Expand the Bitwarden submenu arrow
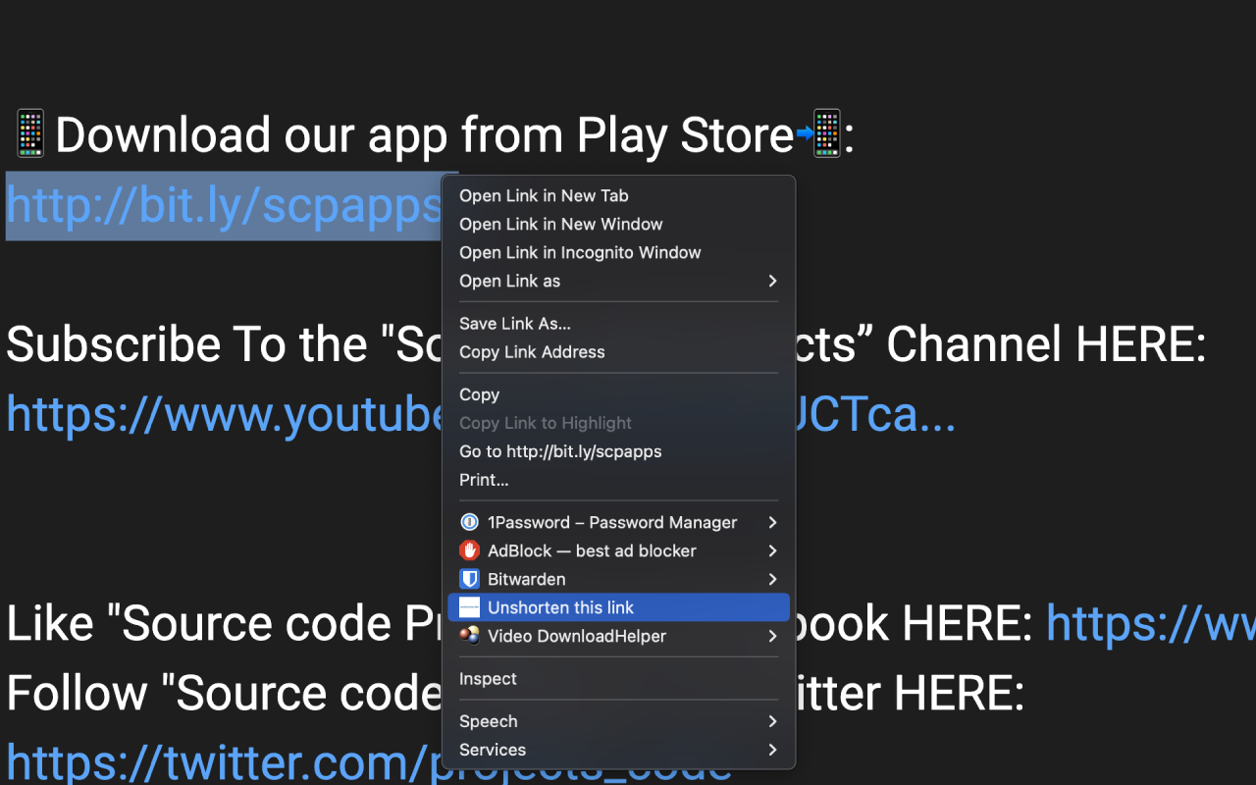Image resolution: width=1256 pixels, height=785 pixels. point(772,579)
